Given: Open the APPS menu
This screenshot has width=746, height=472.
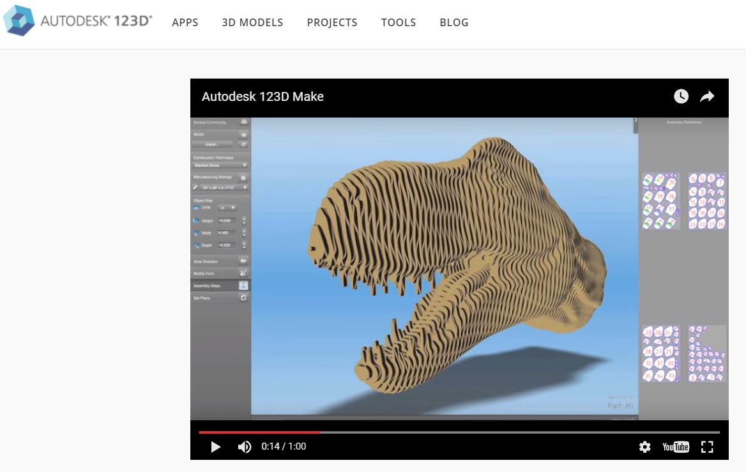Looking at the screenshot, I should coord(185,22).
